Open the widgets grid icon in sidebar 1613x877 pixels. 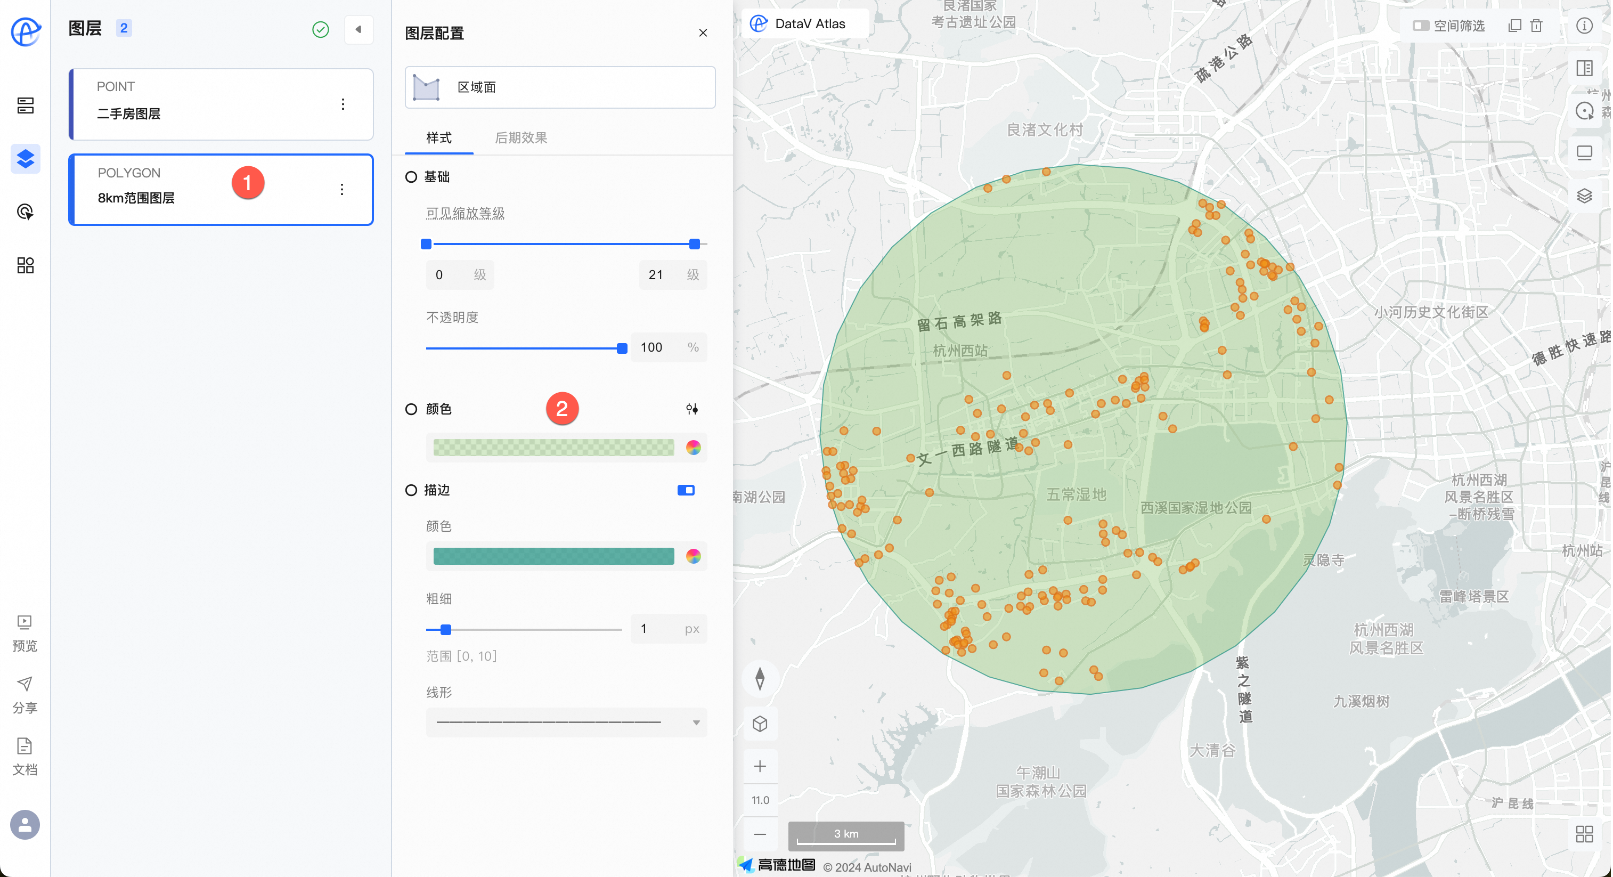click(26, 265)
